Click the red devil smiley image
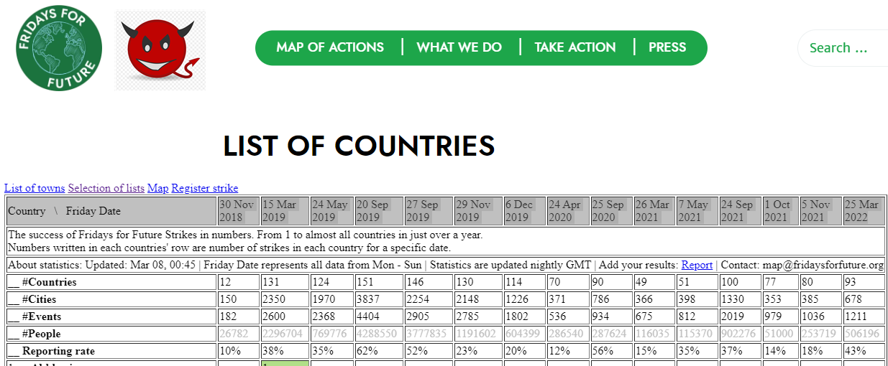Viewport: 888px width, 366px height. [161, 50]
